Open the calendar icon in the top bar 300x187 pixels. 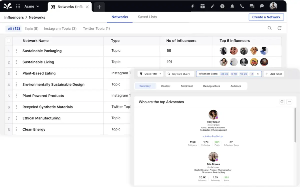202,6
